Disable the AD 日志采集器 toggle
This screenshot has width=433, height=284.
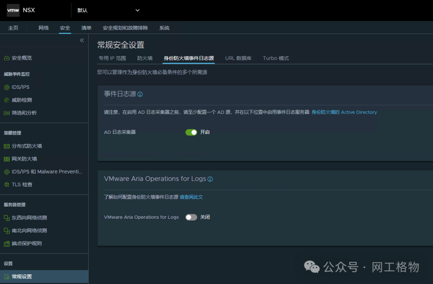[191, 132]
